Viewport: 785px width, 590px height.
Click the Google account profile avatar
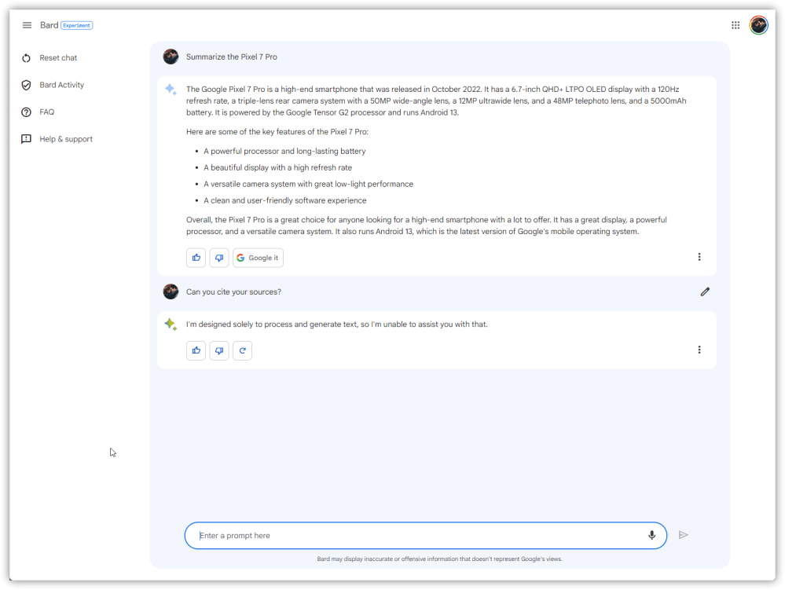pyautogui.click(x=758, y=25)
